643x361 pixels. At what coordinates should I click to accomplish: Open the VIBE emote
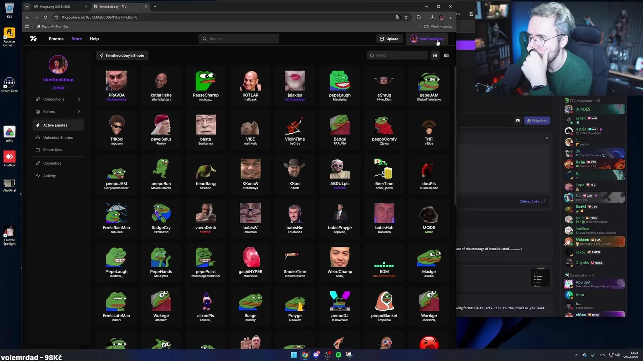pyautogui.click(x=250, y=130)
